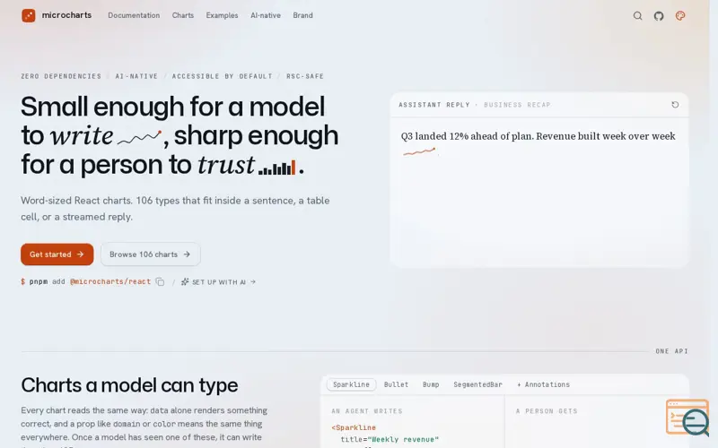Click the @microcharts/react package name
The width and height of the screenshot is (718, 448).
pyautogui.click(x=110, y=281)
